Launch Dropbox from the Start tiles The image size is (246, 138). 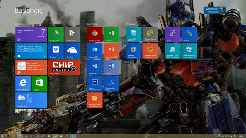(x=56, y=51)
